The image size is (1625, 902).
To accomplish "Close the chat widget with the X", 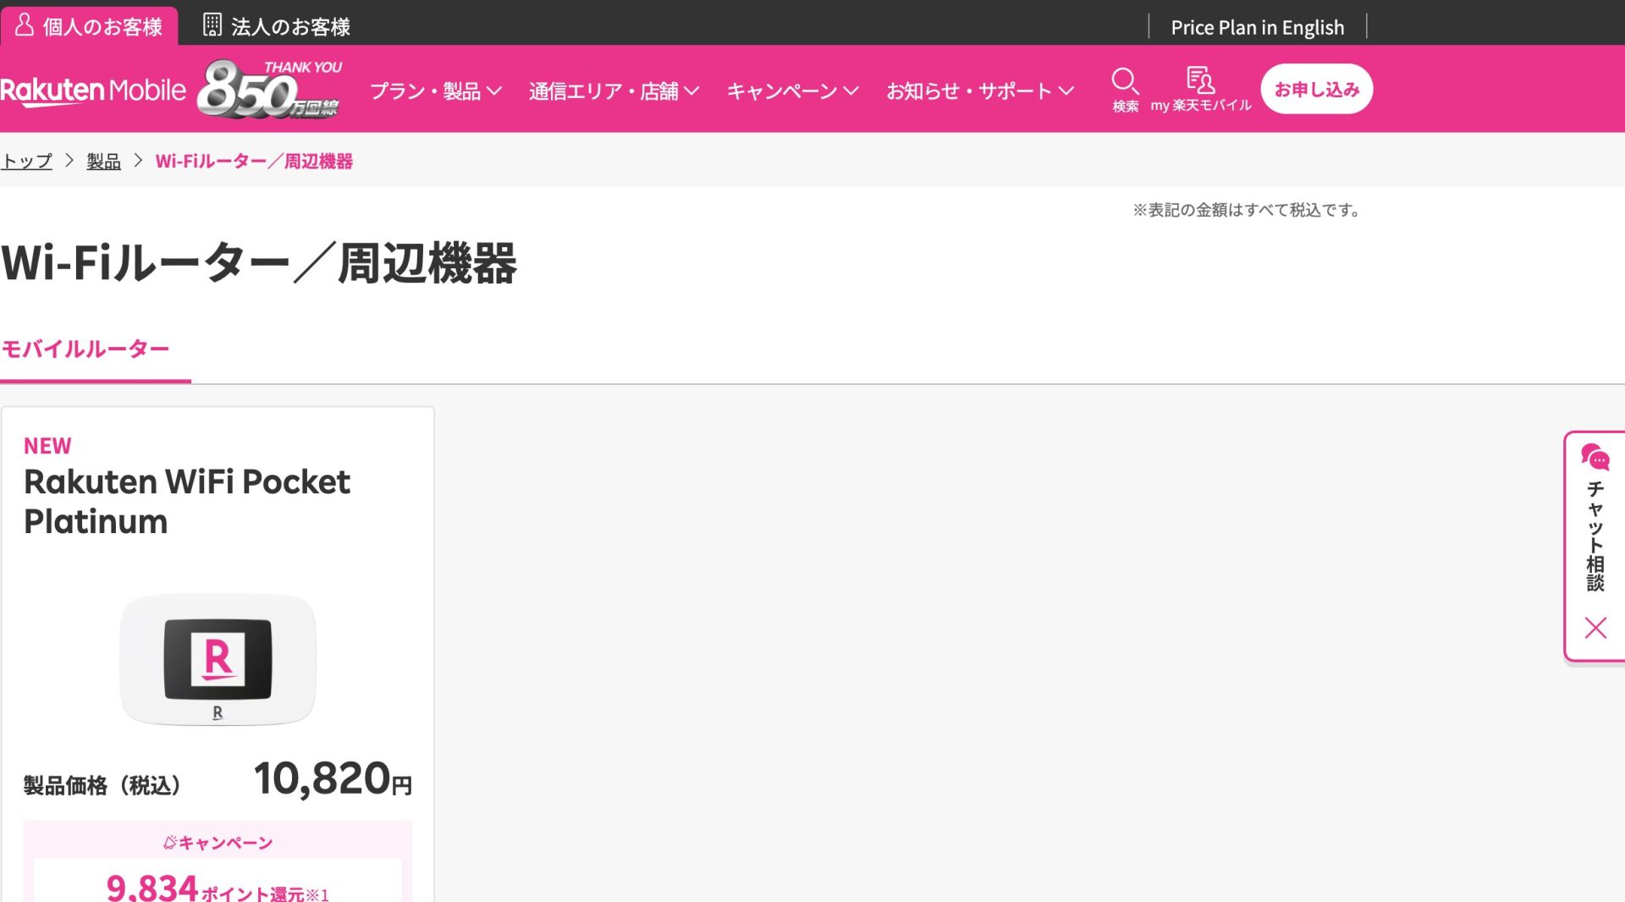I will [x=1595, y=628].
